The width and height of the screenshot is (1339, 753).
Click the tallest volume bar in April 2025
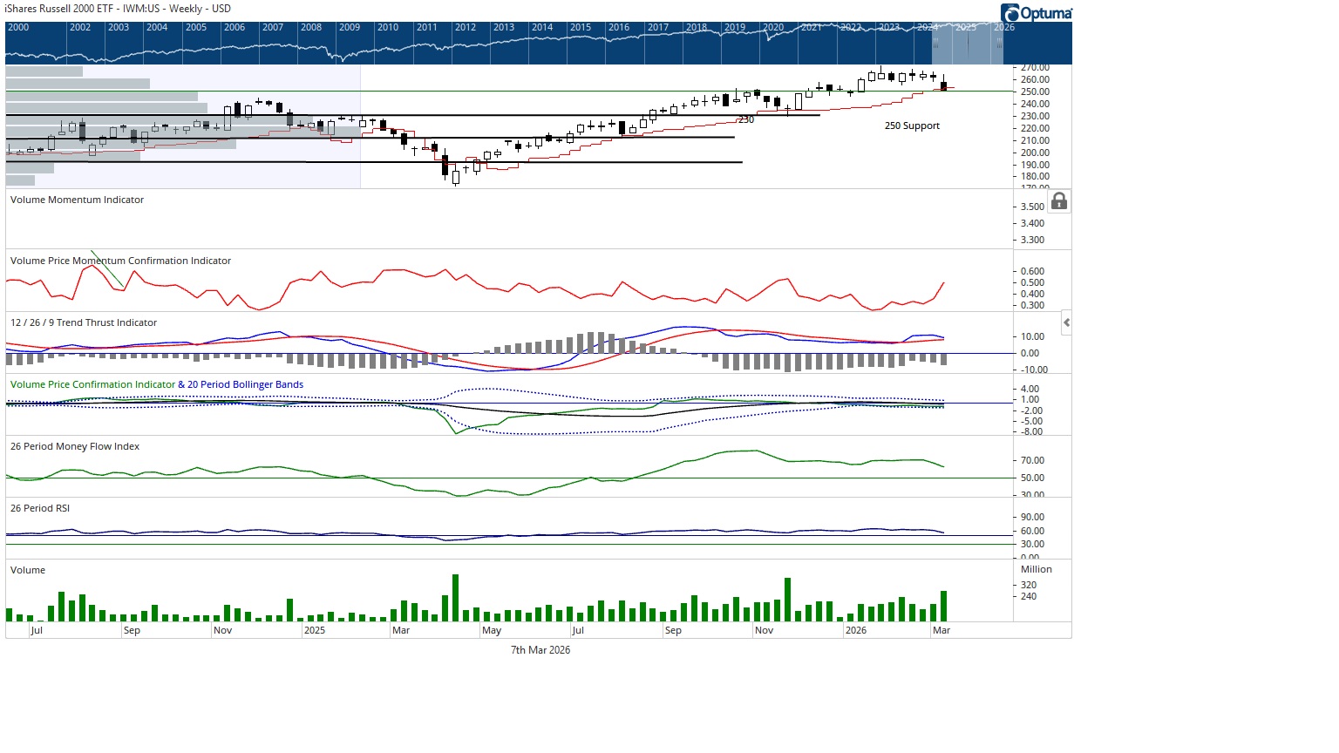click(455, 598)
